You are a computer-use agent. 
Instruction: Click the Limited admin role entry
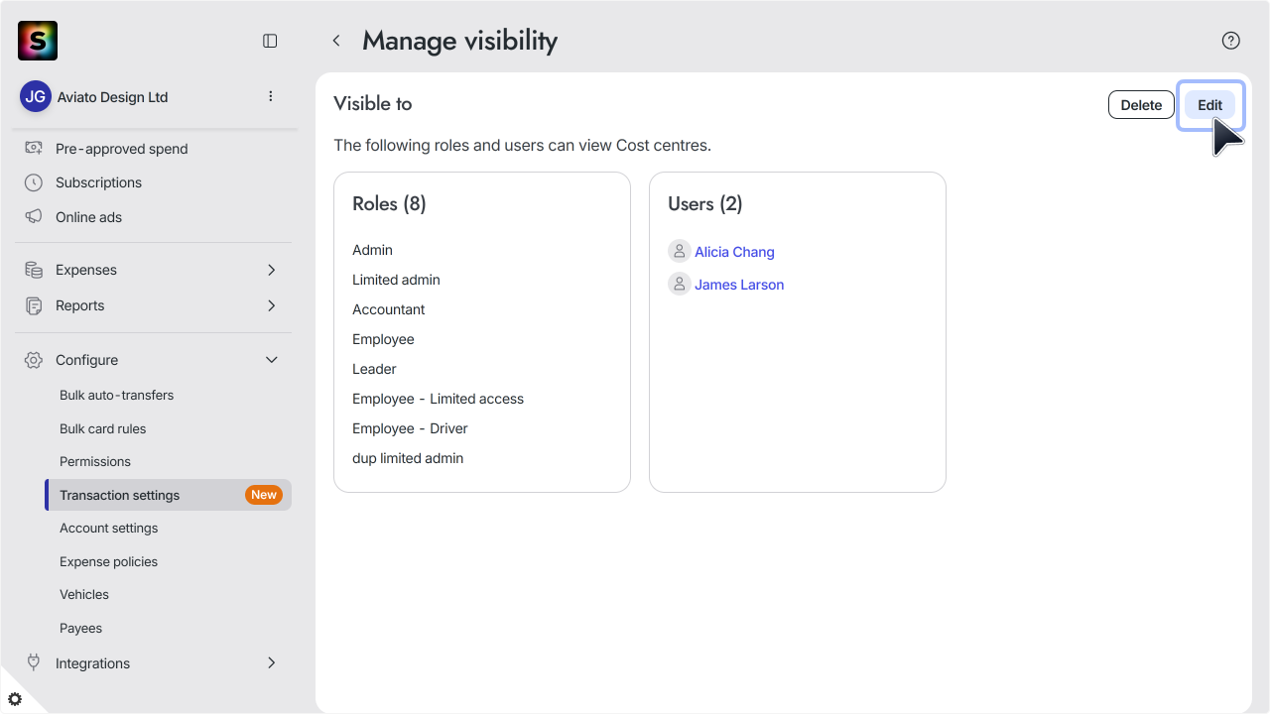click(x=396, y=280)
